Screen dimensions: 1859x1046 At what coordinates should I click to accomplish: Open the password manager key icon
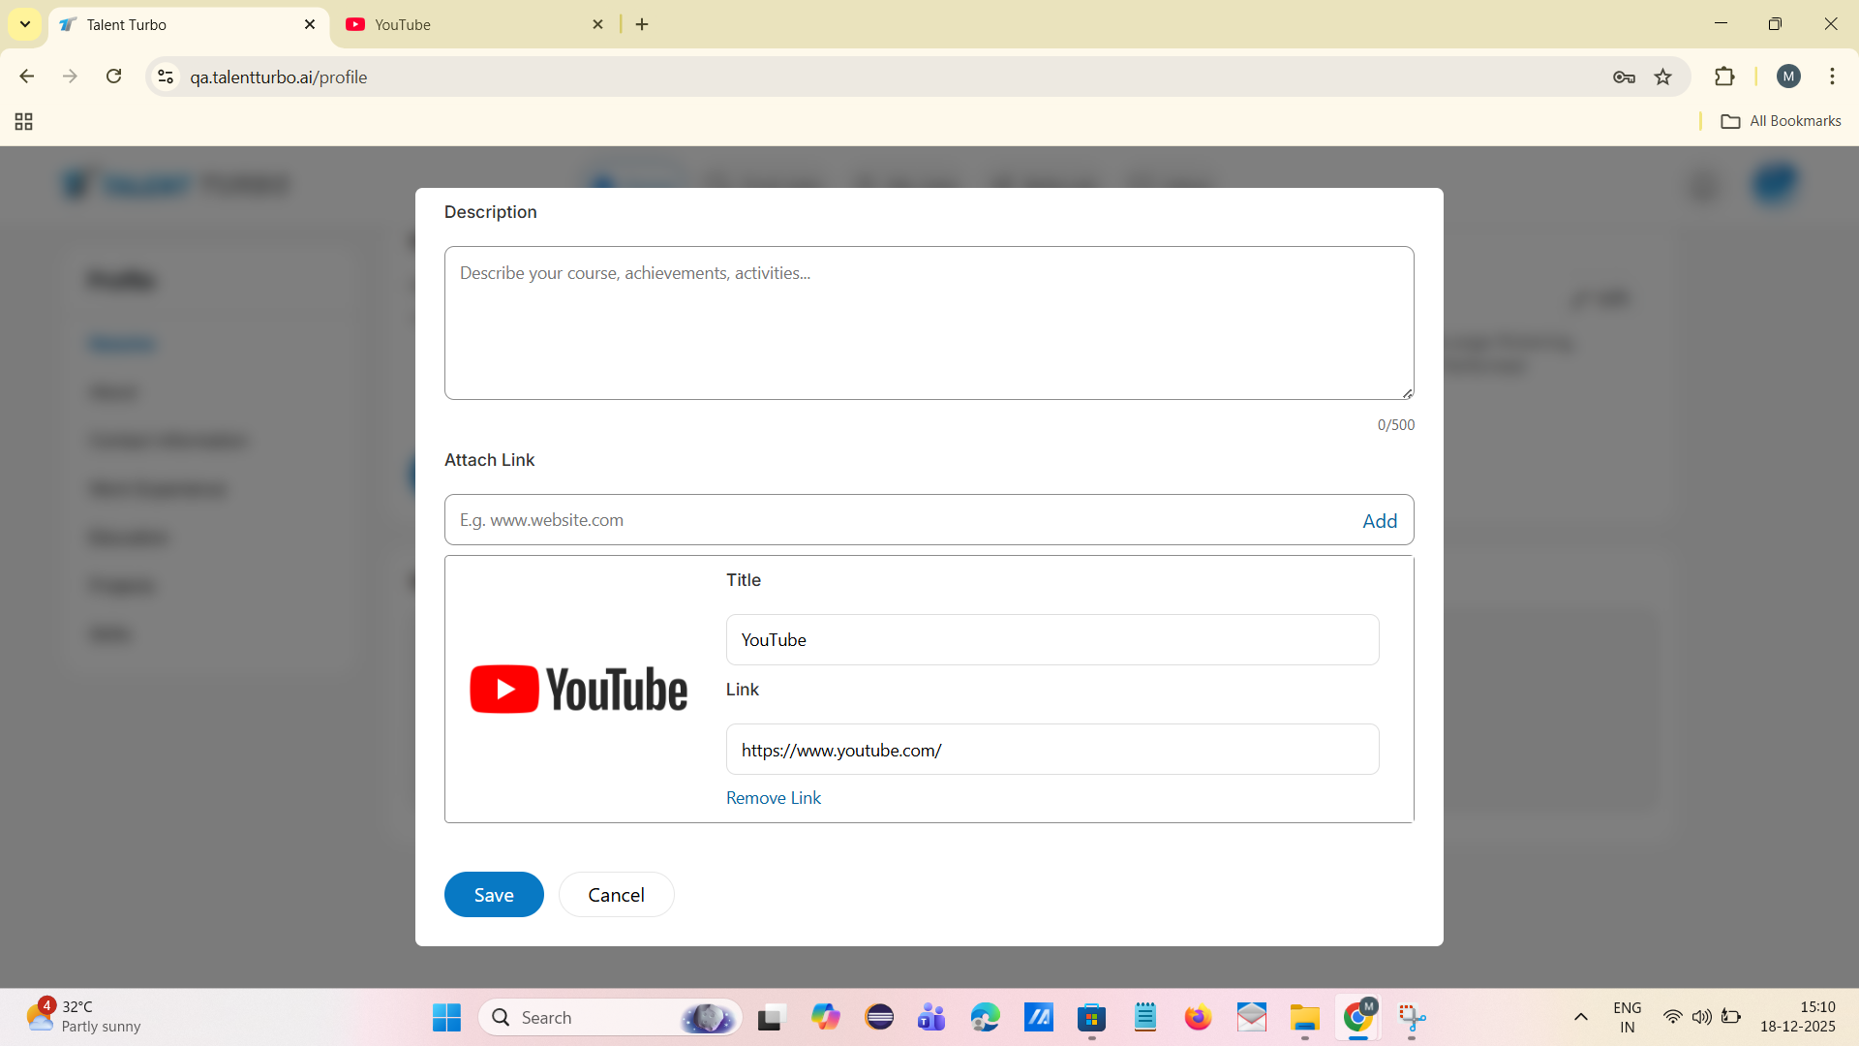[x=1624, y=77]
